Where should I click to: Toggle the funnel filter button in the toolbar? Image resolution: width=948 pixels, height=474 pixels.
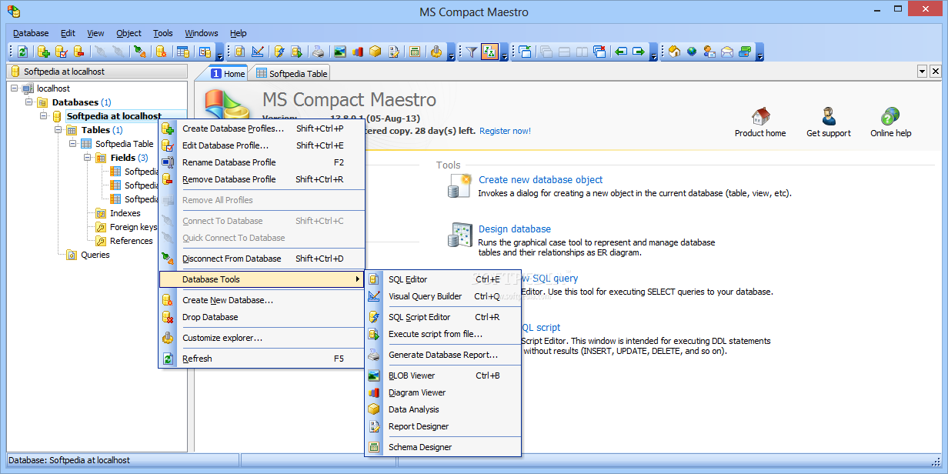coord(472,52)
